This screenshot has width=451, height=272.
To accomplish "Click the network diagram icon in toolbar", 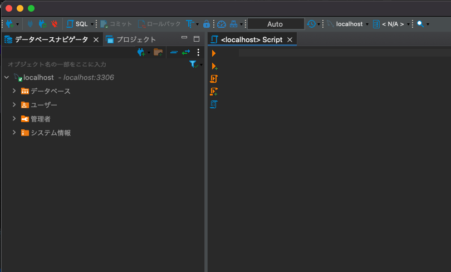I will (x=233, y=24).
